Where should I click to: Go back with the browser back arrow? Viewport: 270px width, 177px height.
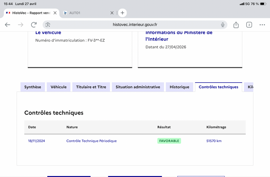pyautogui.click(x=7, y=25)
